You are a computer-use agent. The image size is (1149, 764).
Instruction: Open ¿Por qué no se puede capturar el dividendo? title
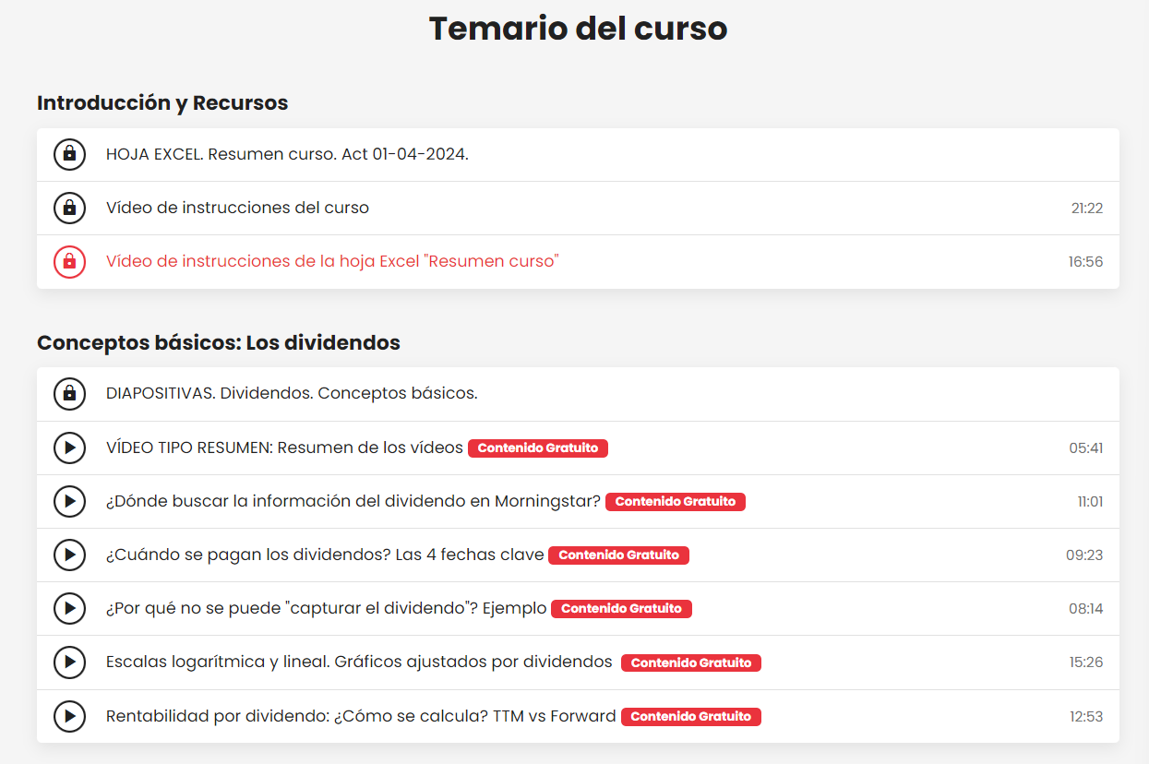tap(327, 608)
